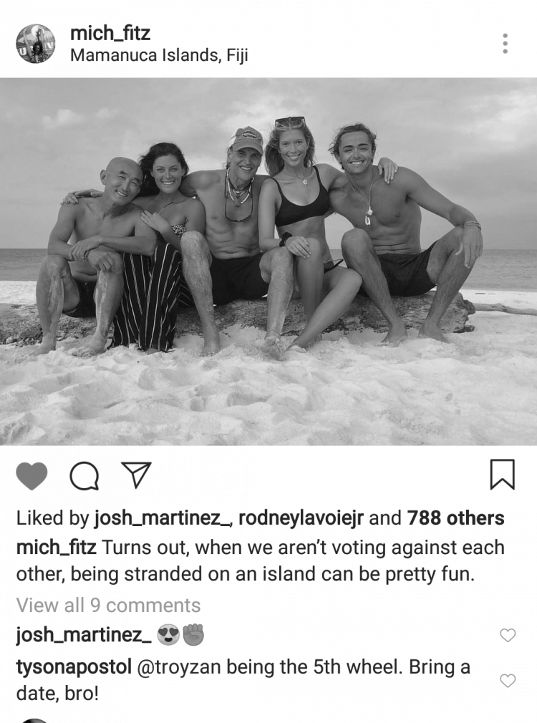Open rodneylavoiejr in the liked-by line
537x723 pixels.
click(x=301, y=518)
